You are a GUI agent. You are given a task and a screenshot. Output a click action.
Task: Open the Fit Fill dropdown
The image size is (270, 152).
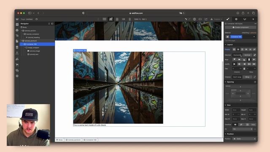point(243,129)
